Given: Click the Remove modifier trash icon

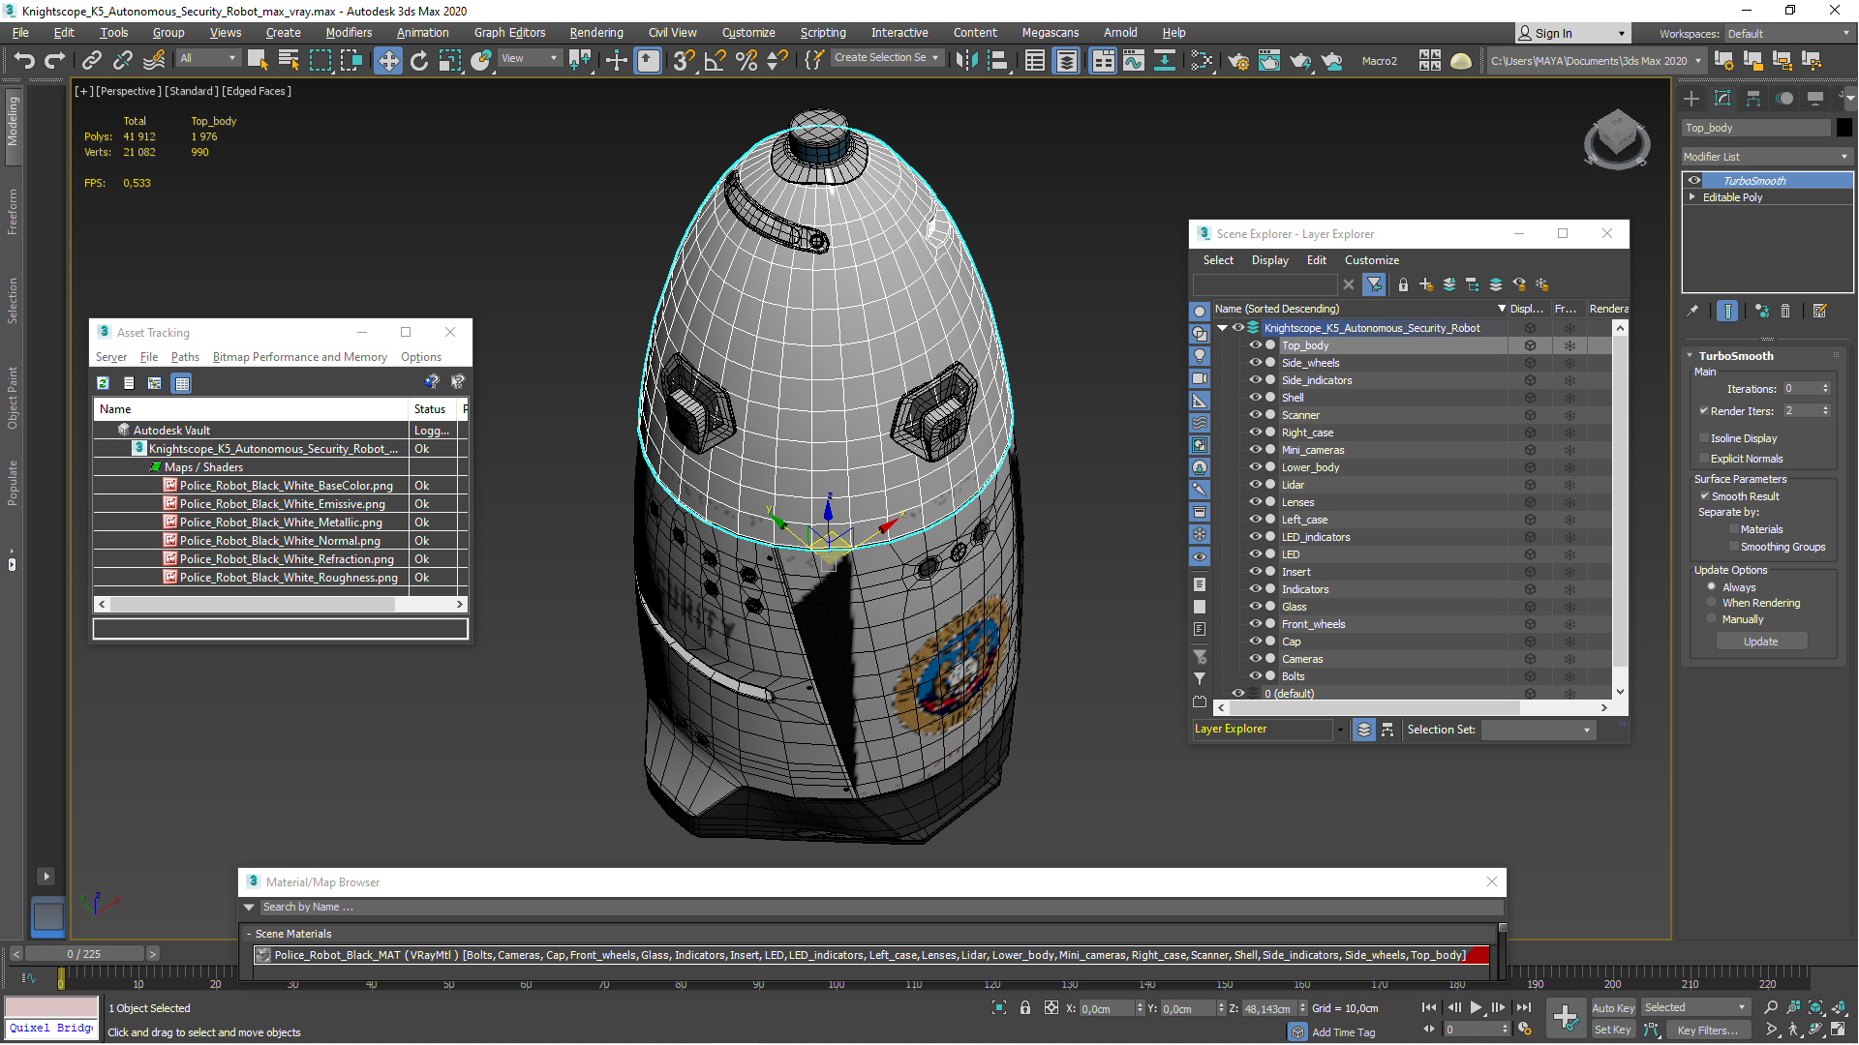Looking at the screenshot, I should 1785,311.
